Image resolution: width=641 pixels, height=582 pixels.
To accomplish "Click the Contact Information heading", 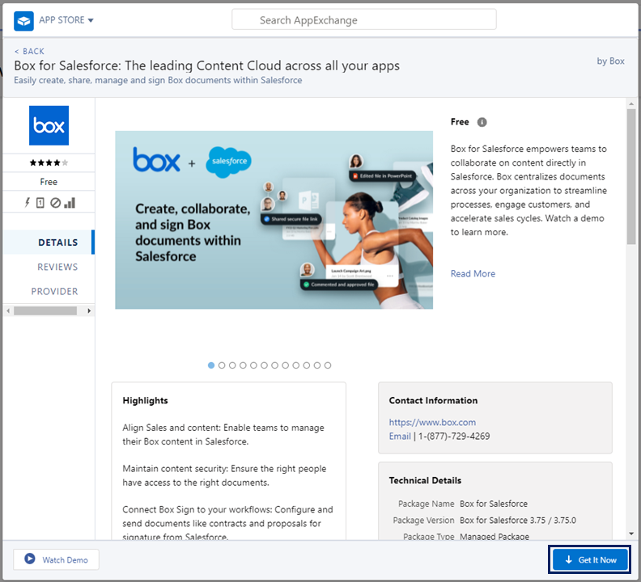I will point(433,401).
